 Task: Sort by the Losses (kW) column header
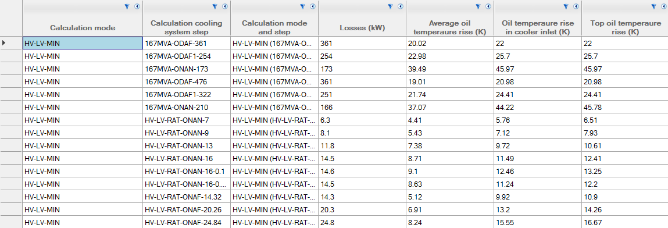pyautogui.click(x=362, y=28)
